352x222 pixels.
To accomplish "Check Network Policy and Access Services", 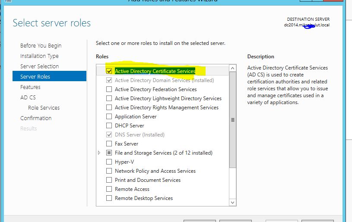I will tap(109, 171).
